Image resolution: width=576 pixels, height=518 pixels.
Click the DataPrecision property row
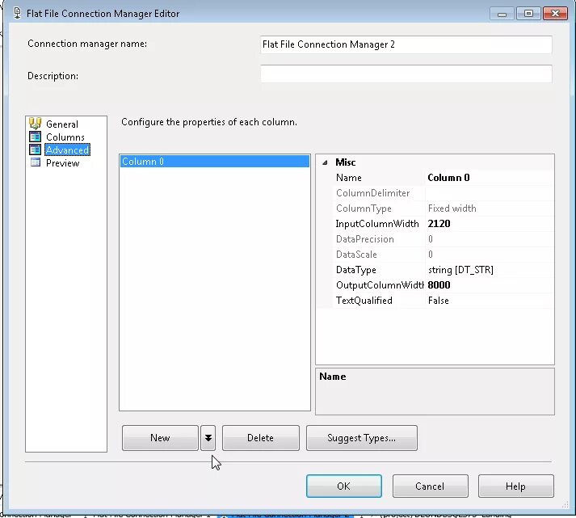(443, 239)
